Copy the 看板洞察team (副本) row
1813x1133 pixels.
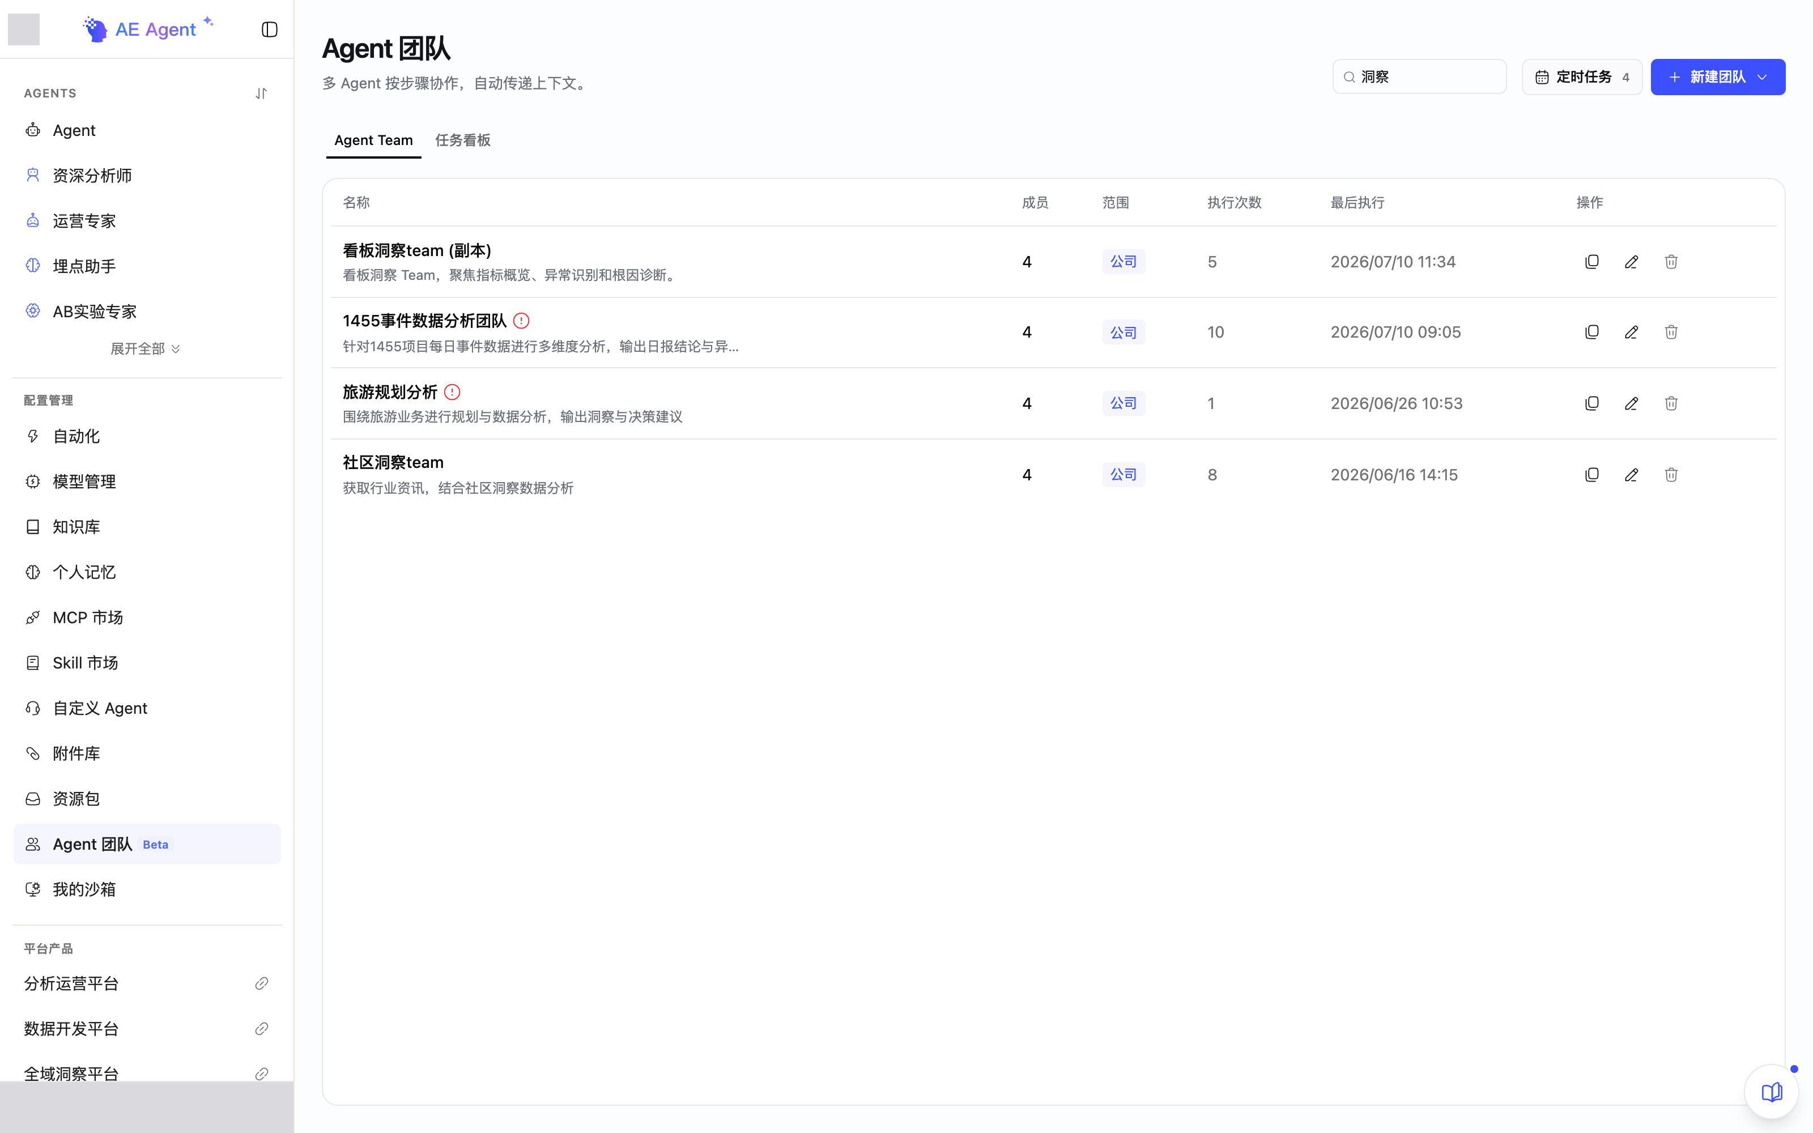coord(1592,262)
